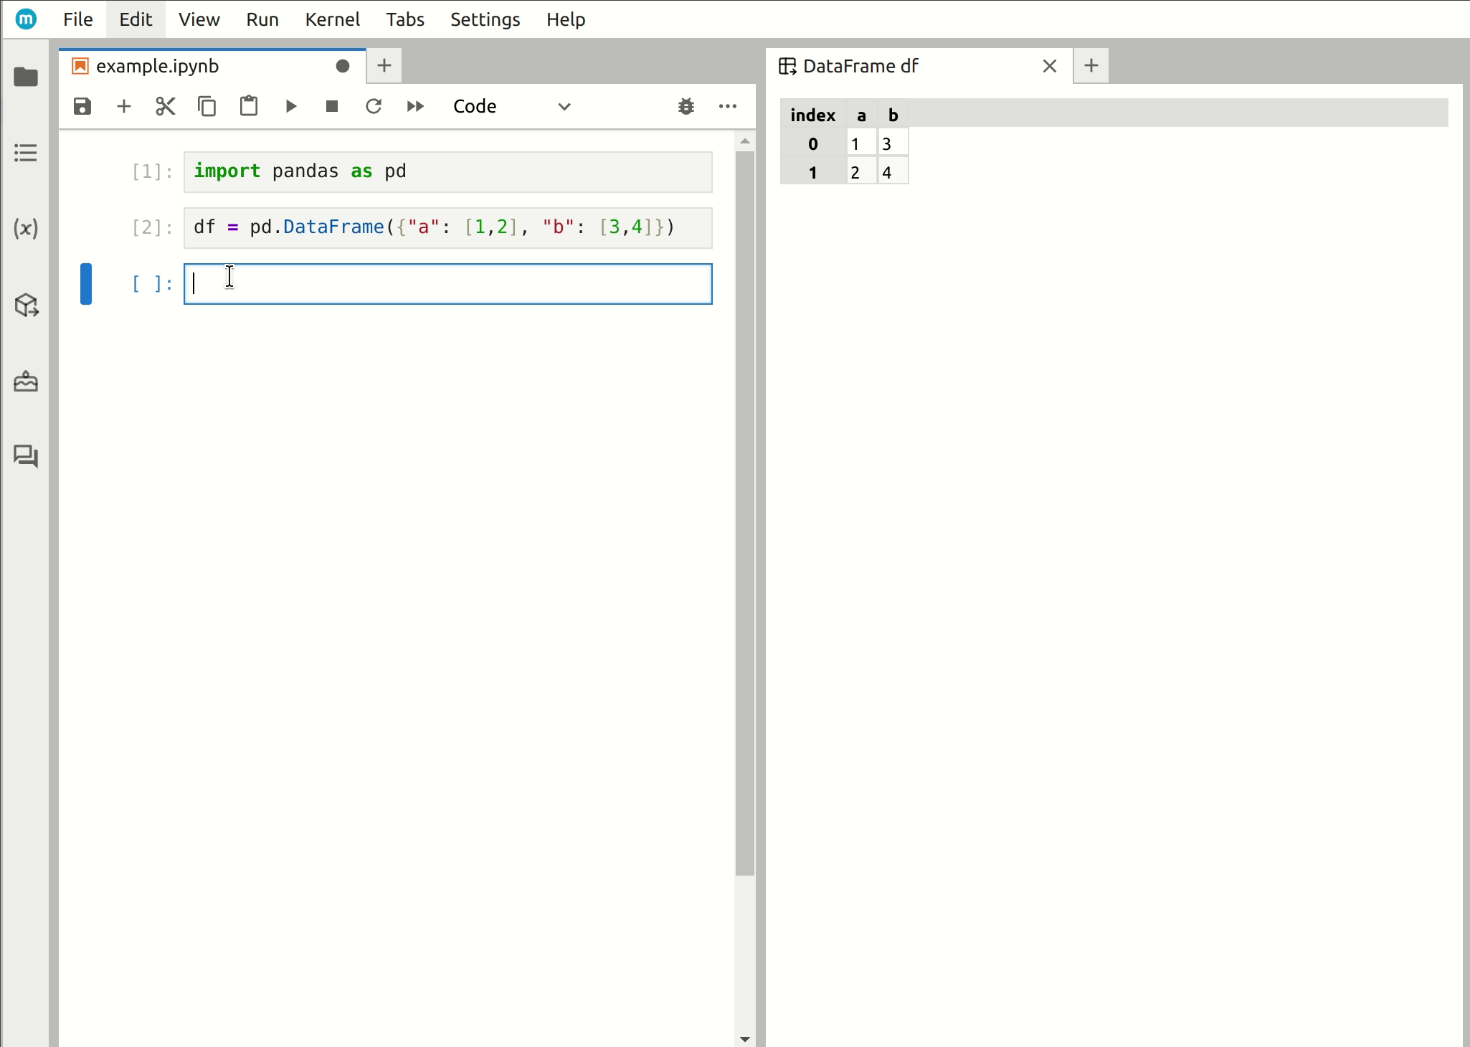This screenshot has width=1470, height=1047.
Task: Close the DataFrame df panel
Action: pyautogui.click(x=1049, y=65)
